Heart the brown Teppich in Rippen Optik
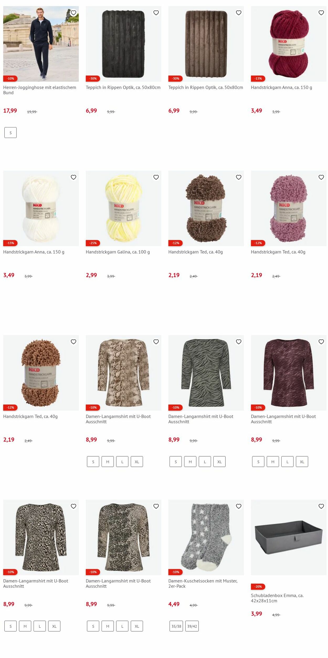 (x=239, y=13)
